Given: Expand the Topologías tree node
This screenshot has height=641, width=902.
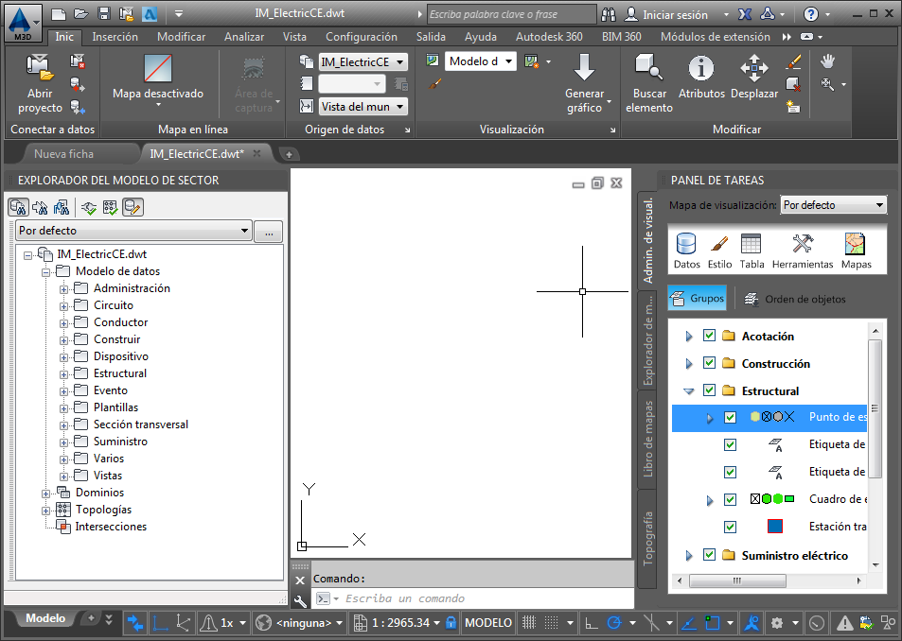Looking at the screenshot, I should click(45, 511).
